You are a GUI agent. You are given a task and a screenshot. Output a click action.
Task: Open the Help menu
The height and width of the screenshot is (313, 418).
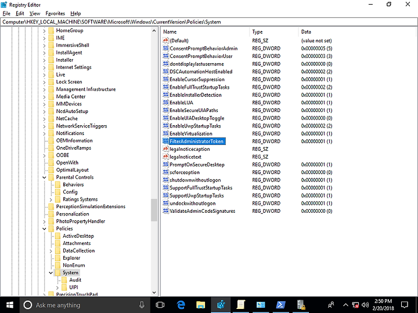tap(75, 13)
